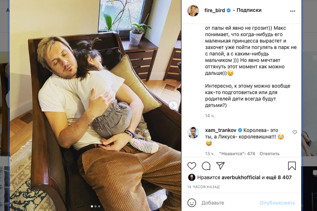
Task: Go to next photo with carousel arrow
Action: point(173,105)
